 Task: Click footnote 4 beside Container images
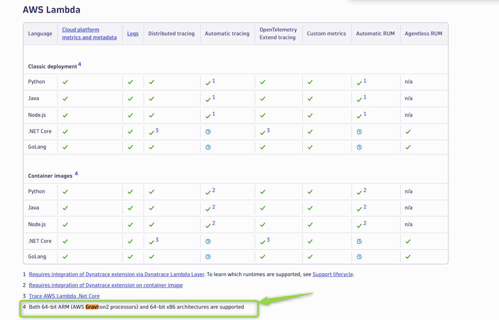point(76,174)
